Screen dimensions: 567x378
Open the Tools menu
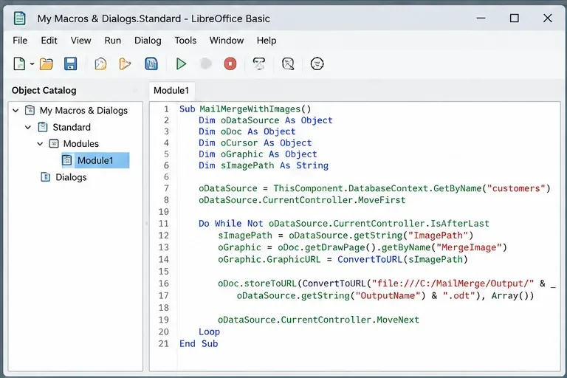click(185, 41)
